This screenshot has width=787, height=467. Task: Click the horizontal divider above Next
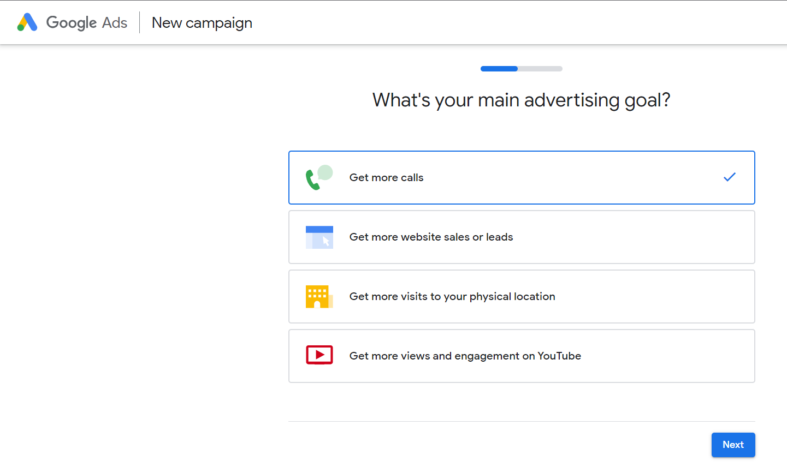coord(522,421)
